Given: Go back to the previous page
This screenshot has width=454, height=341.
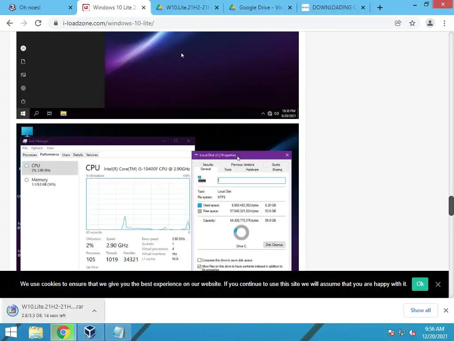Looking at the screenshot, I should click(x=10, y=23).
